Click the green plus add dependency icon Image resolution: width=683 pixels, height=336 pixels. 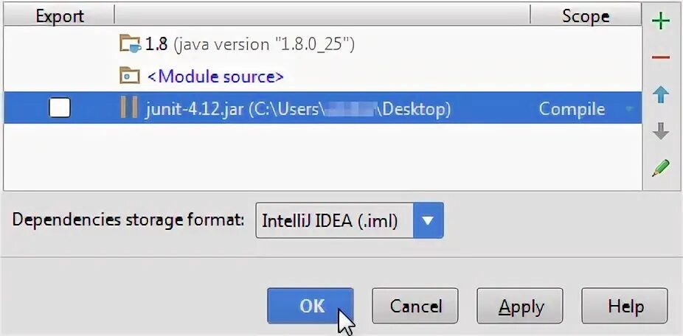tap(661, 21)
